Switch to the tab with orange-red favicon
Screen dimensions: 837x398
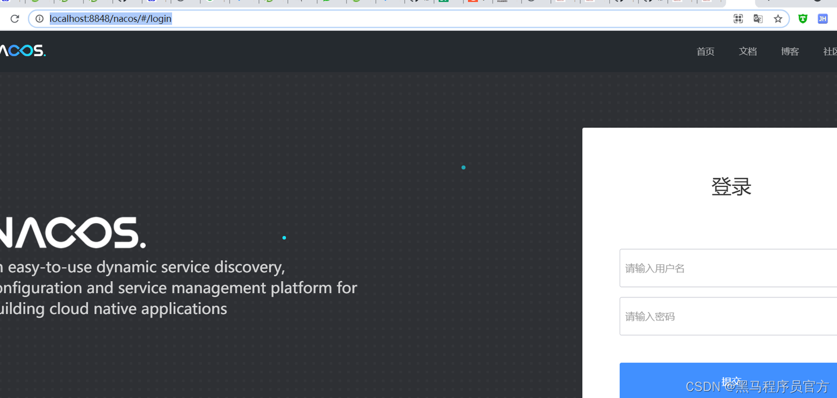tap(473, 1)
